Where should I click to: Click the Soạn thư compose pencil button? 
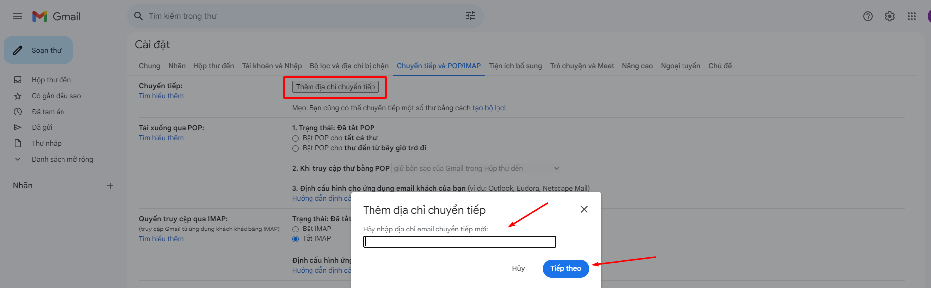39,50
